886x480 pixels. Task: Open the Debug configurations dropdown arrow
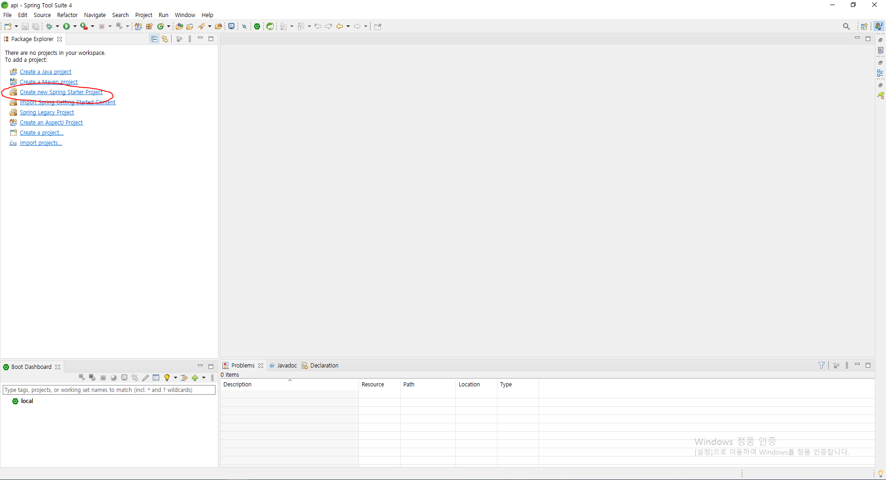pyautogui.click(x=58, y=26)
